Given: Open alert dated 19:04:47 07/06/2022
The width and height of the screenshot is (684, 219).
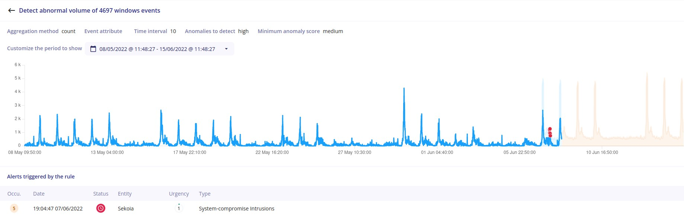Looking at the screenshot, I should 58,209.
